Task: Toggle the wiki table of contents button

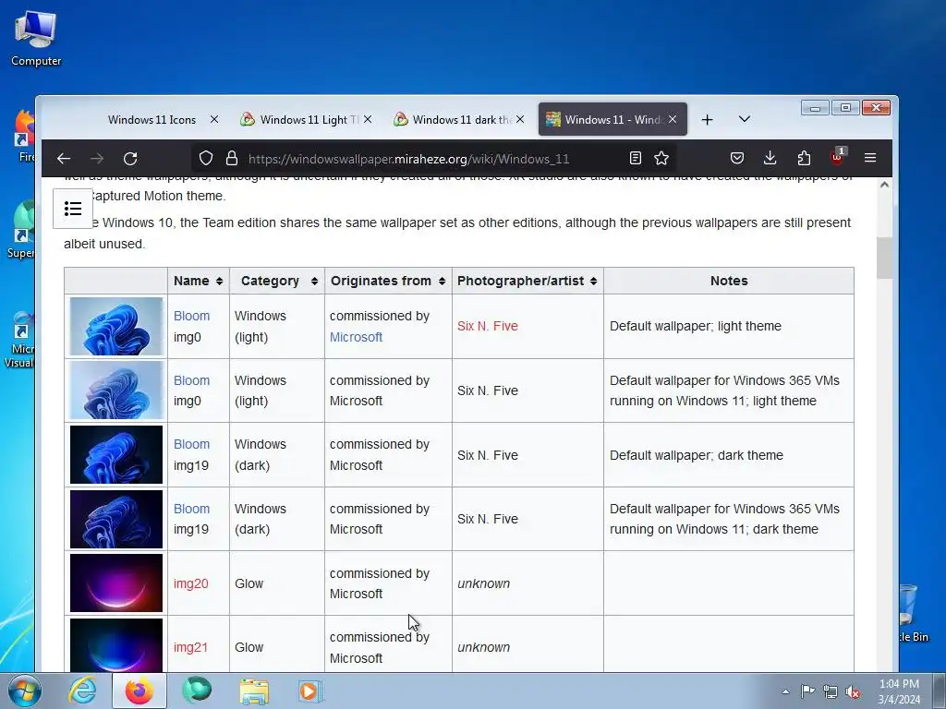Action: click(x=73, y=209)
